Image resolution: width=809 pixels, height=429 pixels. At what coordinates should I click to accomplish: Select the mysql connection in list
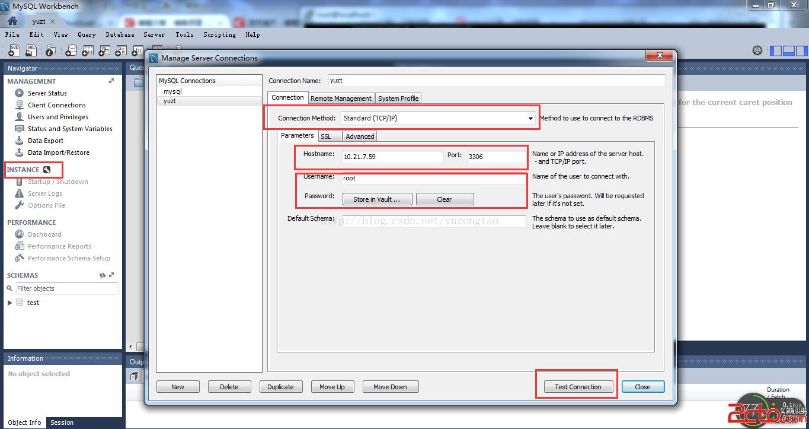tap(209, 91)
